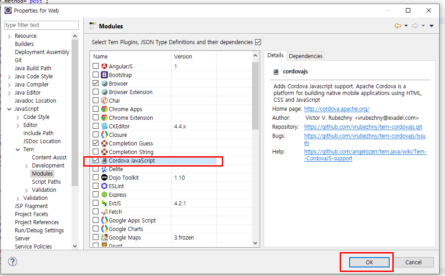Click the help question mark icon
This screenshot has height=276, width=445.
click(13, 262)
